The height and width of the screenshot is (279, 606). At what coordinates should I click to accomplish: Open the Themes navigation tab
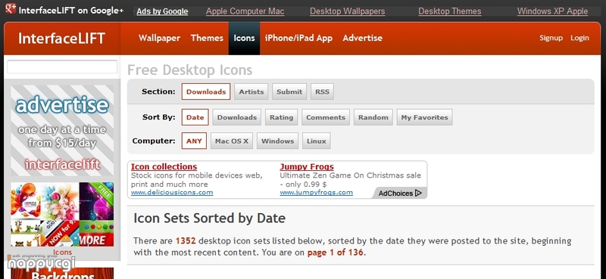[x=207, y=38]
